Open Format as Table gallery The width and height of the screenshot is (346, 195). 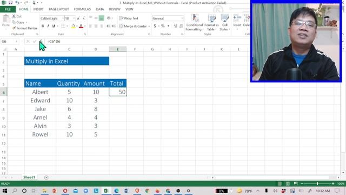[x=211, y=23]
